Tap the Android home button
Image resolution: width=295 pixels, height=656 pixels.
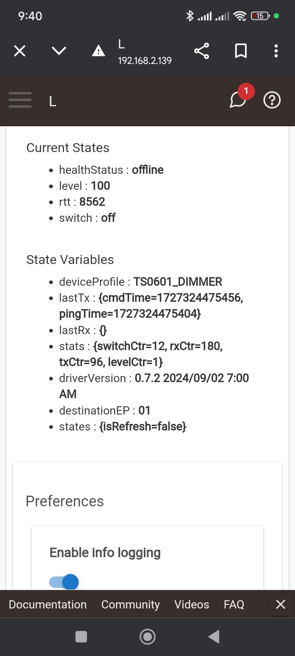(x=147, y=637)
